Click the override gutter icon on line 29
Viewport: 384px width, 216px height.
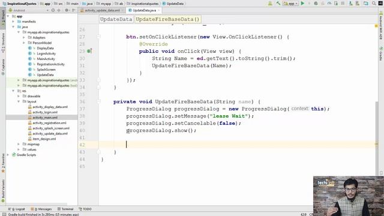point(89,51)
